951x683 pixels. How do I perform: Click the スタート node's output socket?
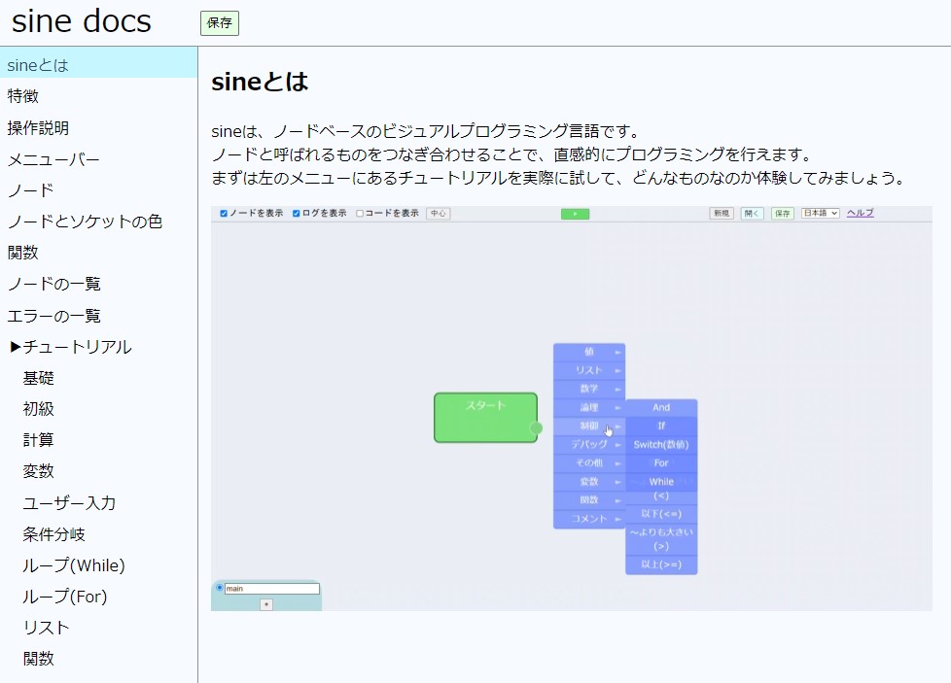pyautogui.click(x=536, y=428)
